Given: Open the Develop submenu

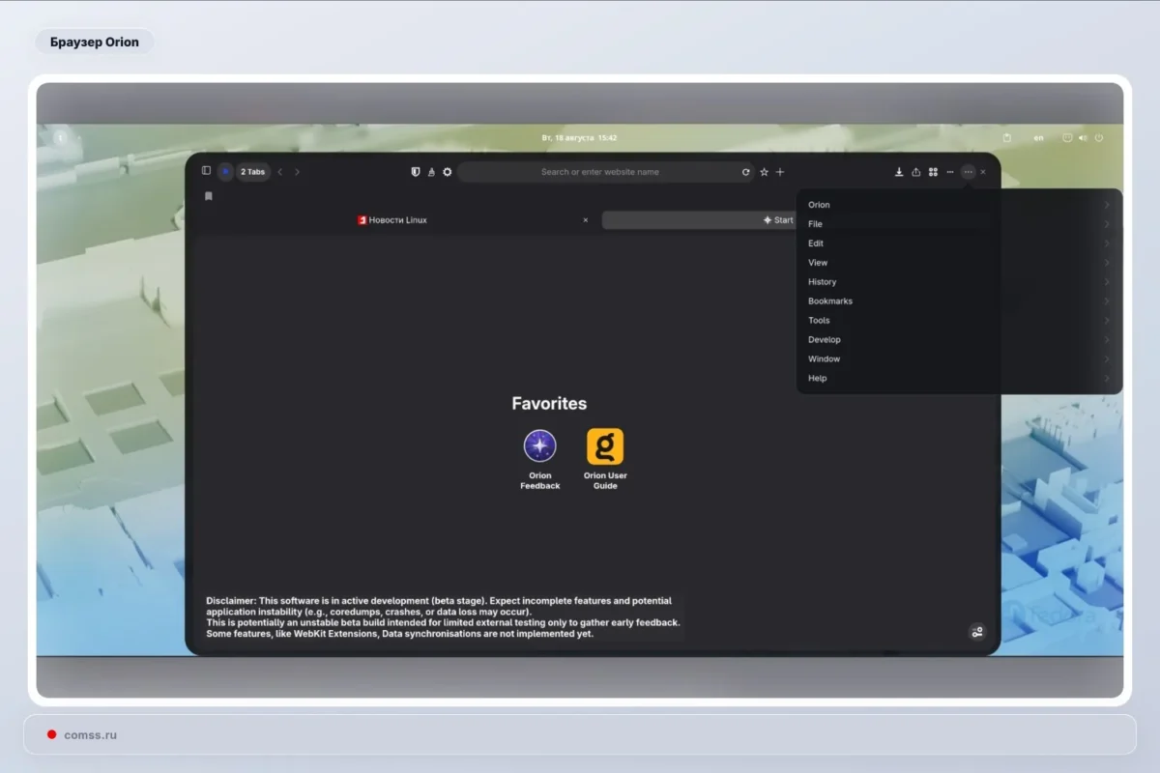Looking at the screenshot, I should (x=959, y=340).
